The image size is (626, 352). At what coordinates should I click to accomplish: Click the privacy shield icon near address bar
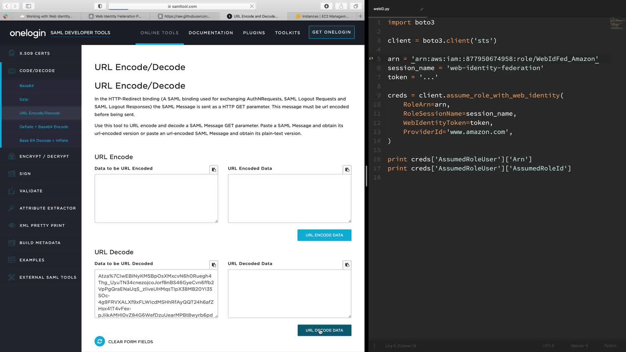pyautogui.click(x=100, y=6)
